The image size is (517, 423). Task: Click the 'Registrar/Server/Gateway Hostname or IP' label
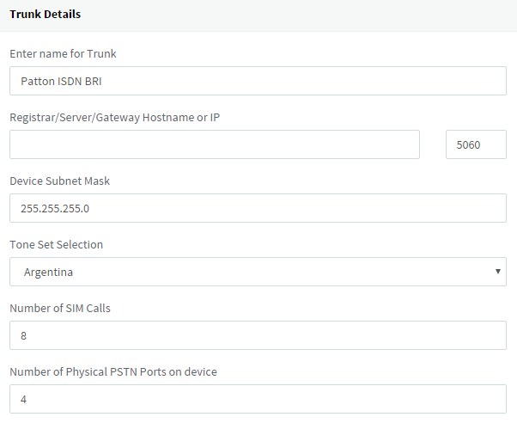tap(114, 117)
